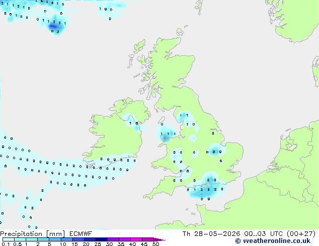Image resolution: width=319 pixels, height=246 pixels.
Task: Select the ECMWF model label
Action: click(x=81, y=234)
